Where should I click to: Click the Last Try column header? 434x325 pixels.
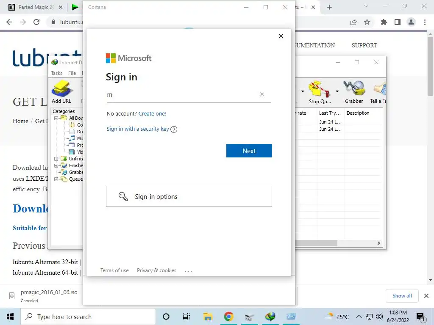(331, 113)
